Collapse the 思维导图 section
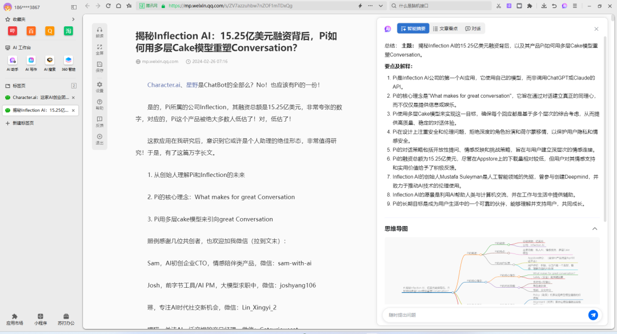Screen dimensions: 617x334 tap(594, 228)
